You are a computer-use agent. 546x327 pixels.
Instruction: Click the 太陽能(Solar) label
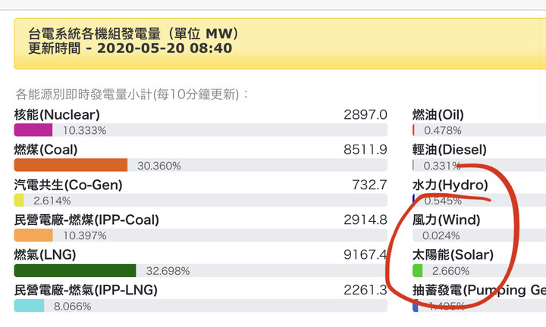click(x=453, y=255)
